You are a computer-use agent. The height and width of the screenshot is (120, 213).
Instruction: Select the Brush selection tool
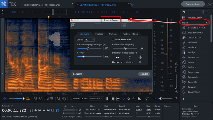[129, 98]
